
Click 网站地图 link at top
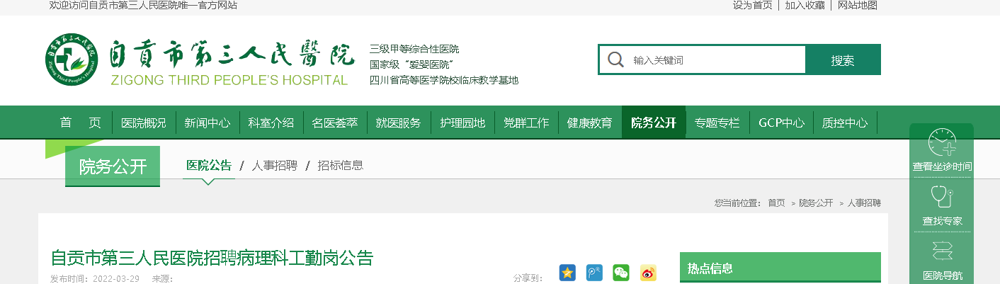pyautogui.click(x=858, y=5)
